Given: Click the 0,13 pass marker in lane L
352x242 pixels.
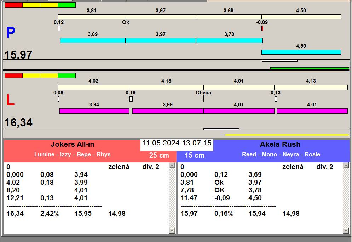Looking at the screenshot, I should tap(276, 99).
